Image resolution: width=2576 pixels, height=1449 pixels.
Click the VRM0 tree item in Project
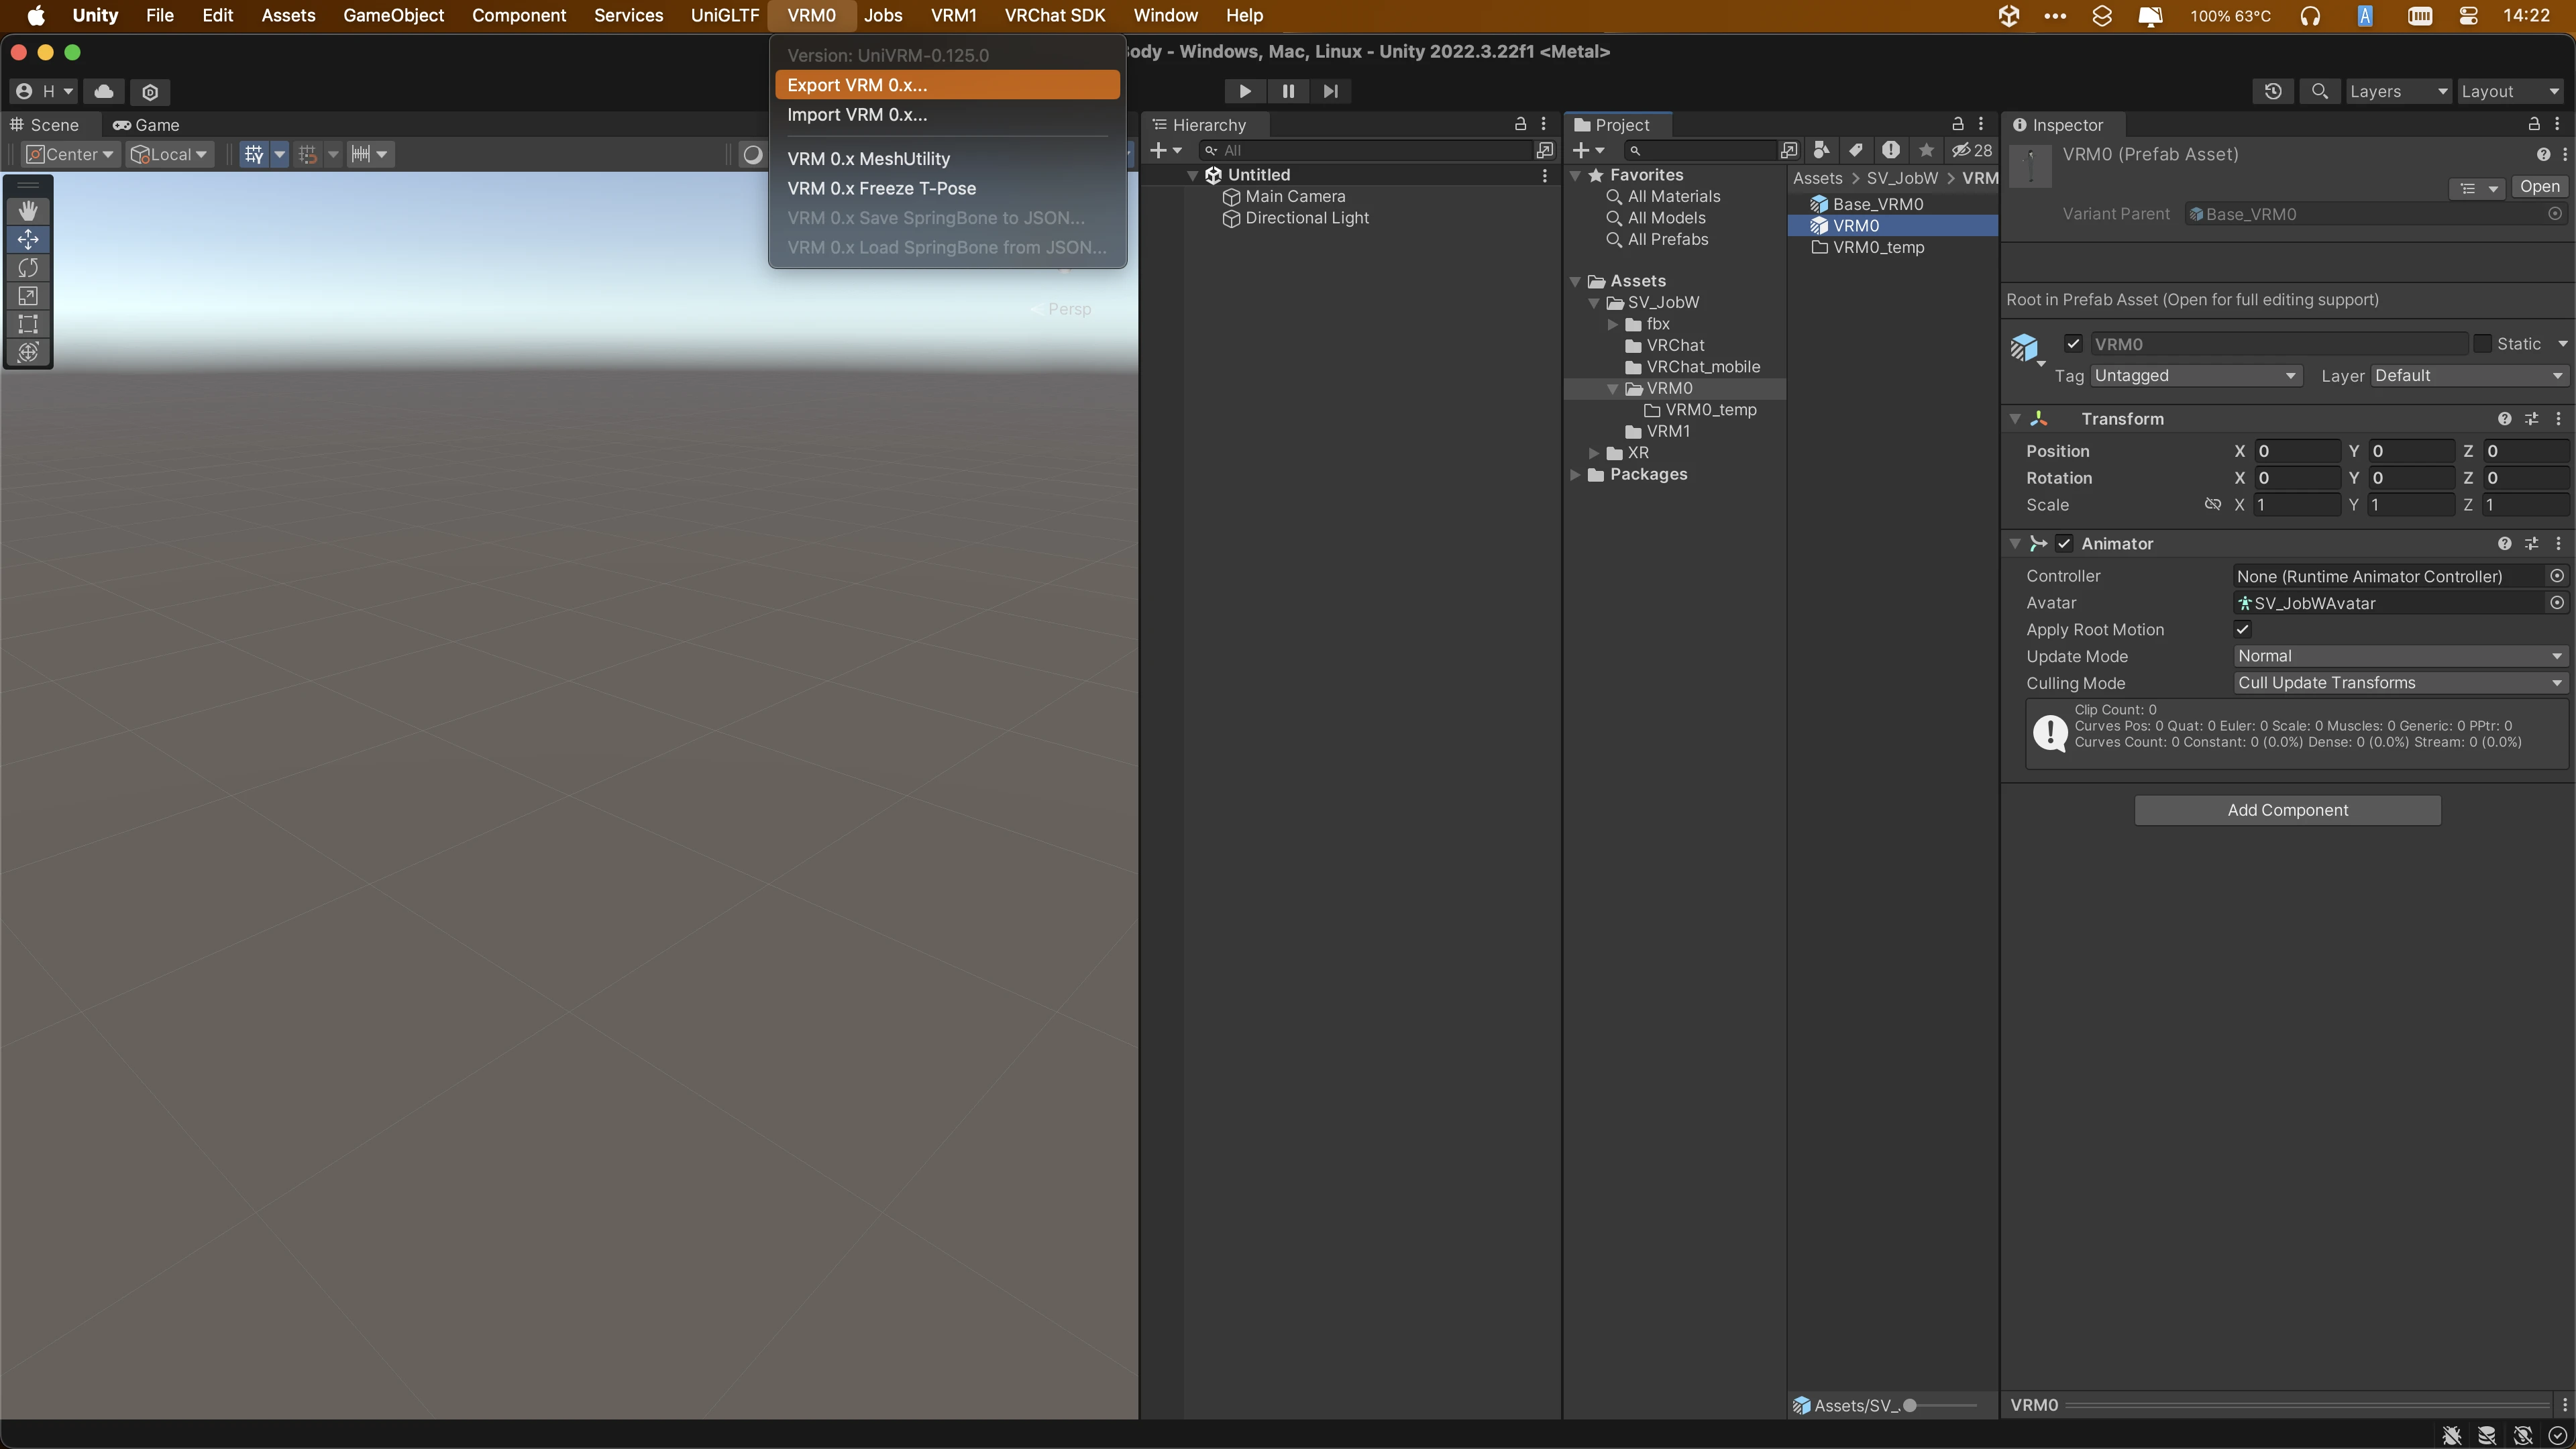click(x=1670, y=388)
